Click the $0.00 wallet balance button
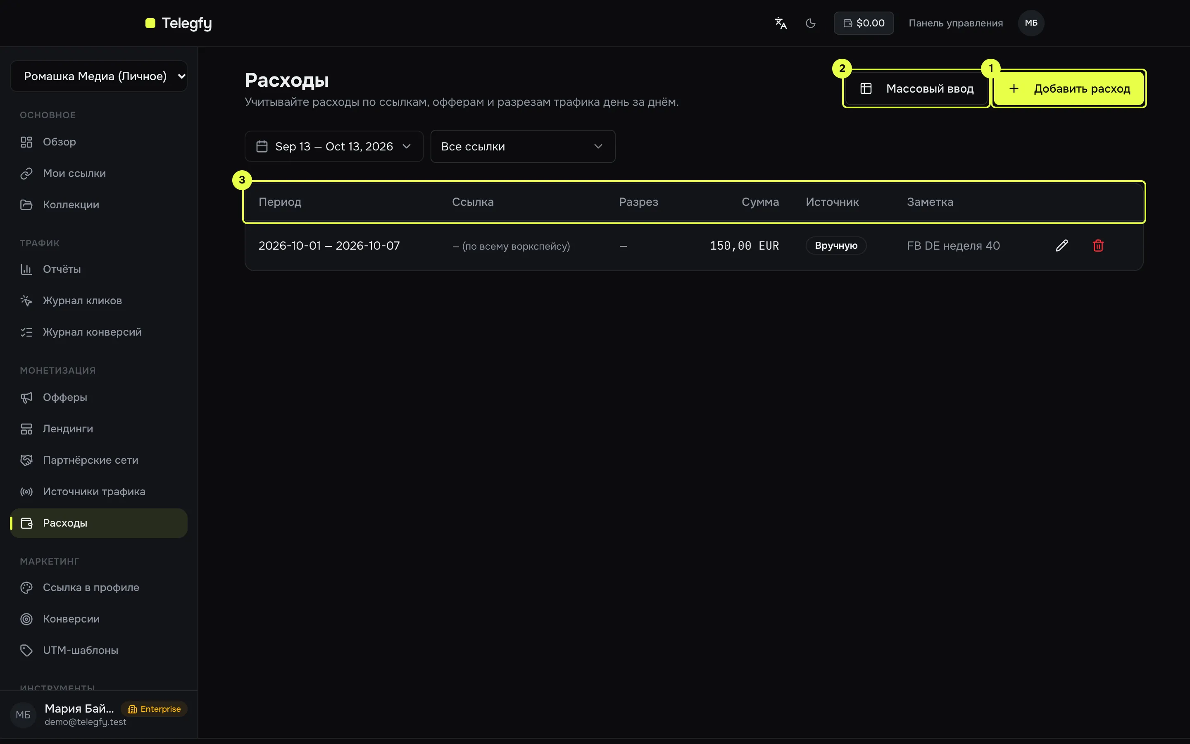The height and width of the screenshot is (744, 1190). click(x=864, y=23)
